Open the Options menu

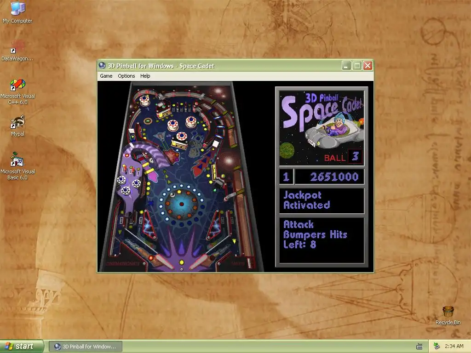126,76
